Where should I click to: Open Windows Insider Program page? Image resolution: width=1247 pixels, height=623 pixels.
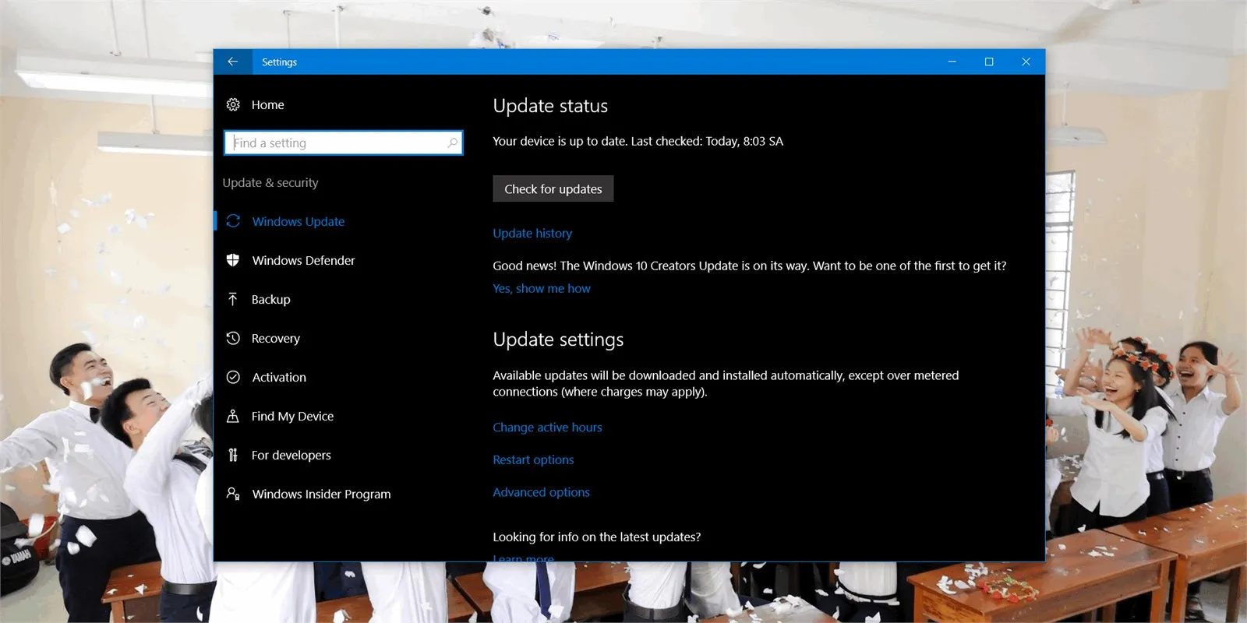coord(321,494)
